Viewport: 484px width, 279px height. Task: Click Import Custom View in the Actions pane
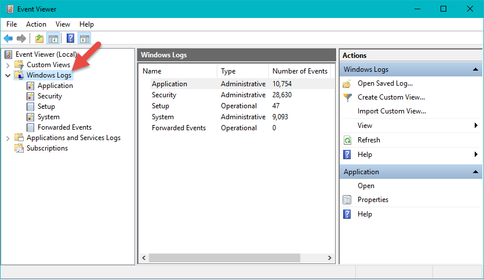(x=391, y=111)
